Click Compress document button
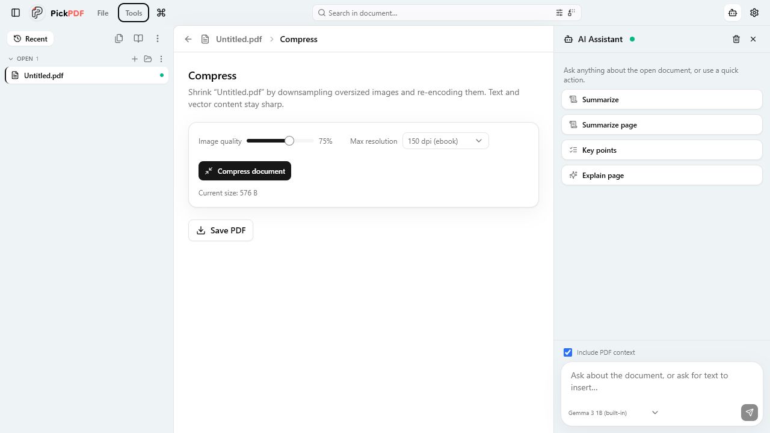 click(x=245, y=171)
